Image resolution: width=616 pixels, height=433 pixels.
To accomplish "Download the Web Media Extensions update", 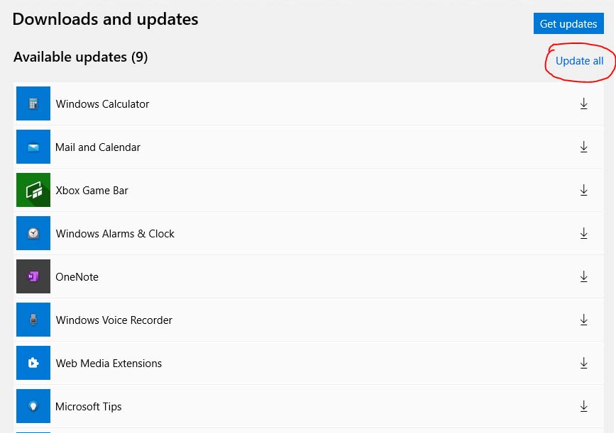I will coord(583,363).
